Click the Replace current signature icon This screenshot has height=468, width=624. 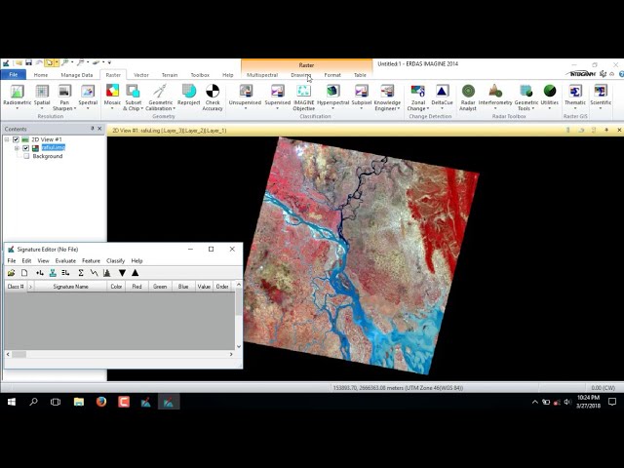[53, 273]
